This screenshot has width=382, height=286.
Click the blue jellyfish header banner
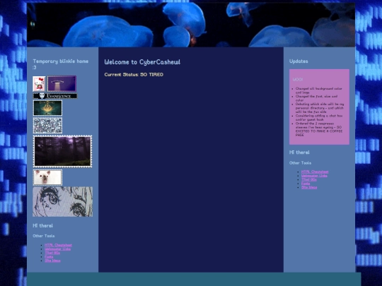click(191, 25)
